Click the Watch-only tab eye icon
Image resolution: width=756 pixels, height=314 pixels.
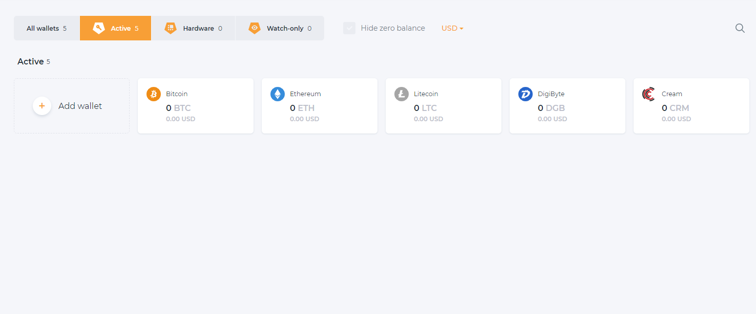coord(255,28)
